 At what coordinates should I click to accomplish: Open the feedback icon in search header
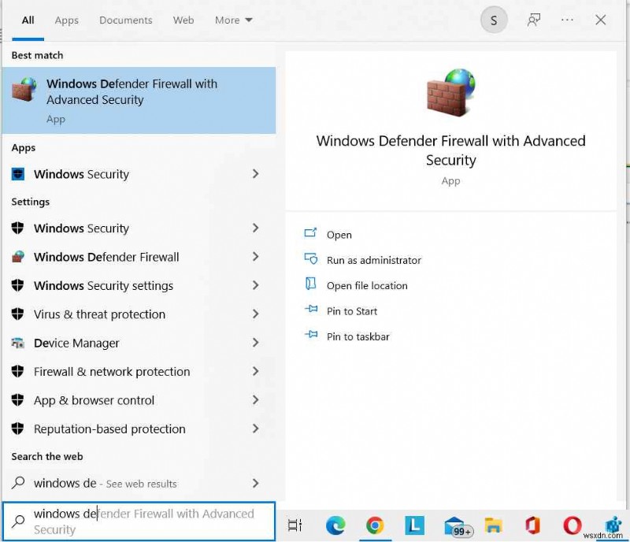[534, 20]
